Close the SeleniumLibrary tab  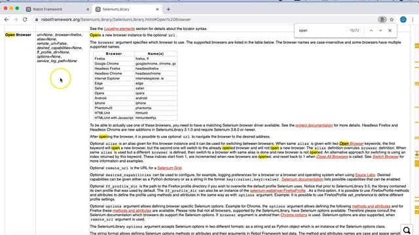[157, 9]
